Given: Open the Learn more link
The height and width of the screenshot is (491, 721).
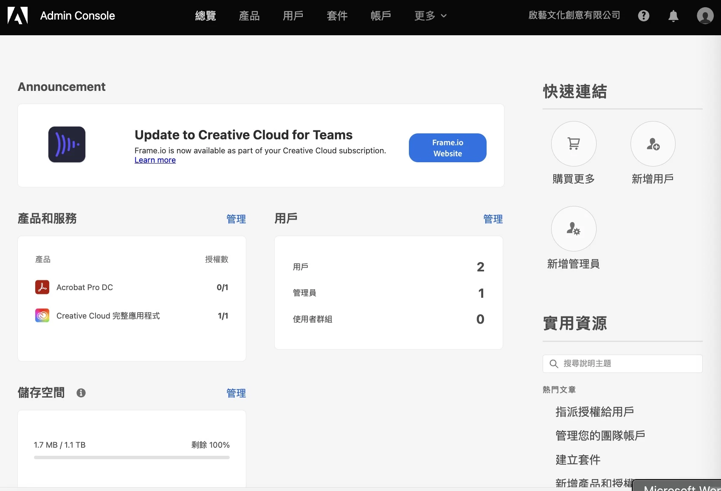Looking at the screenshot, I should pos(155,160).
